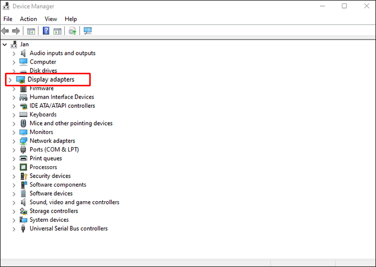Select the Jan computer root label
Screen dimensions: 376x267
point(25,45)
